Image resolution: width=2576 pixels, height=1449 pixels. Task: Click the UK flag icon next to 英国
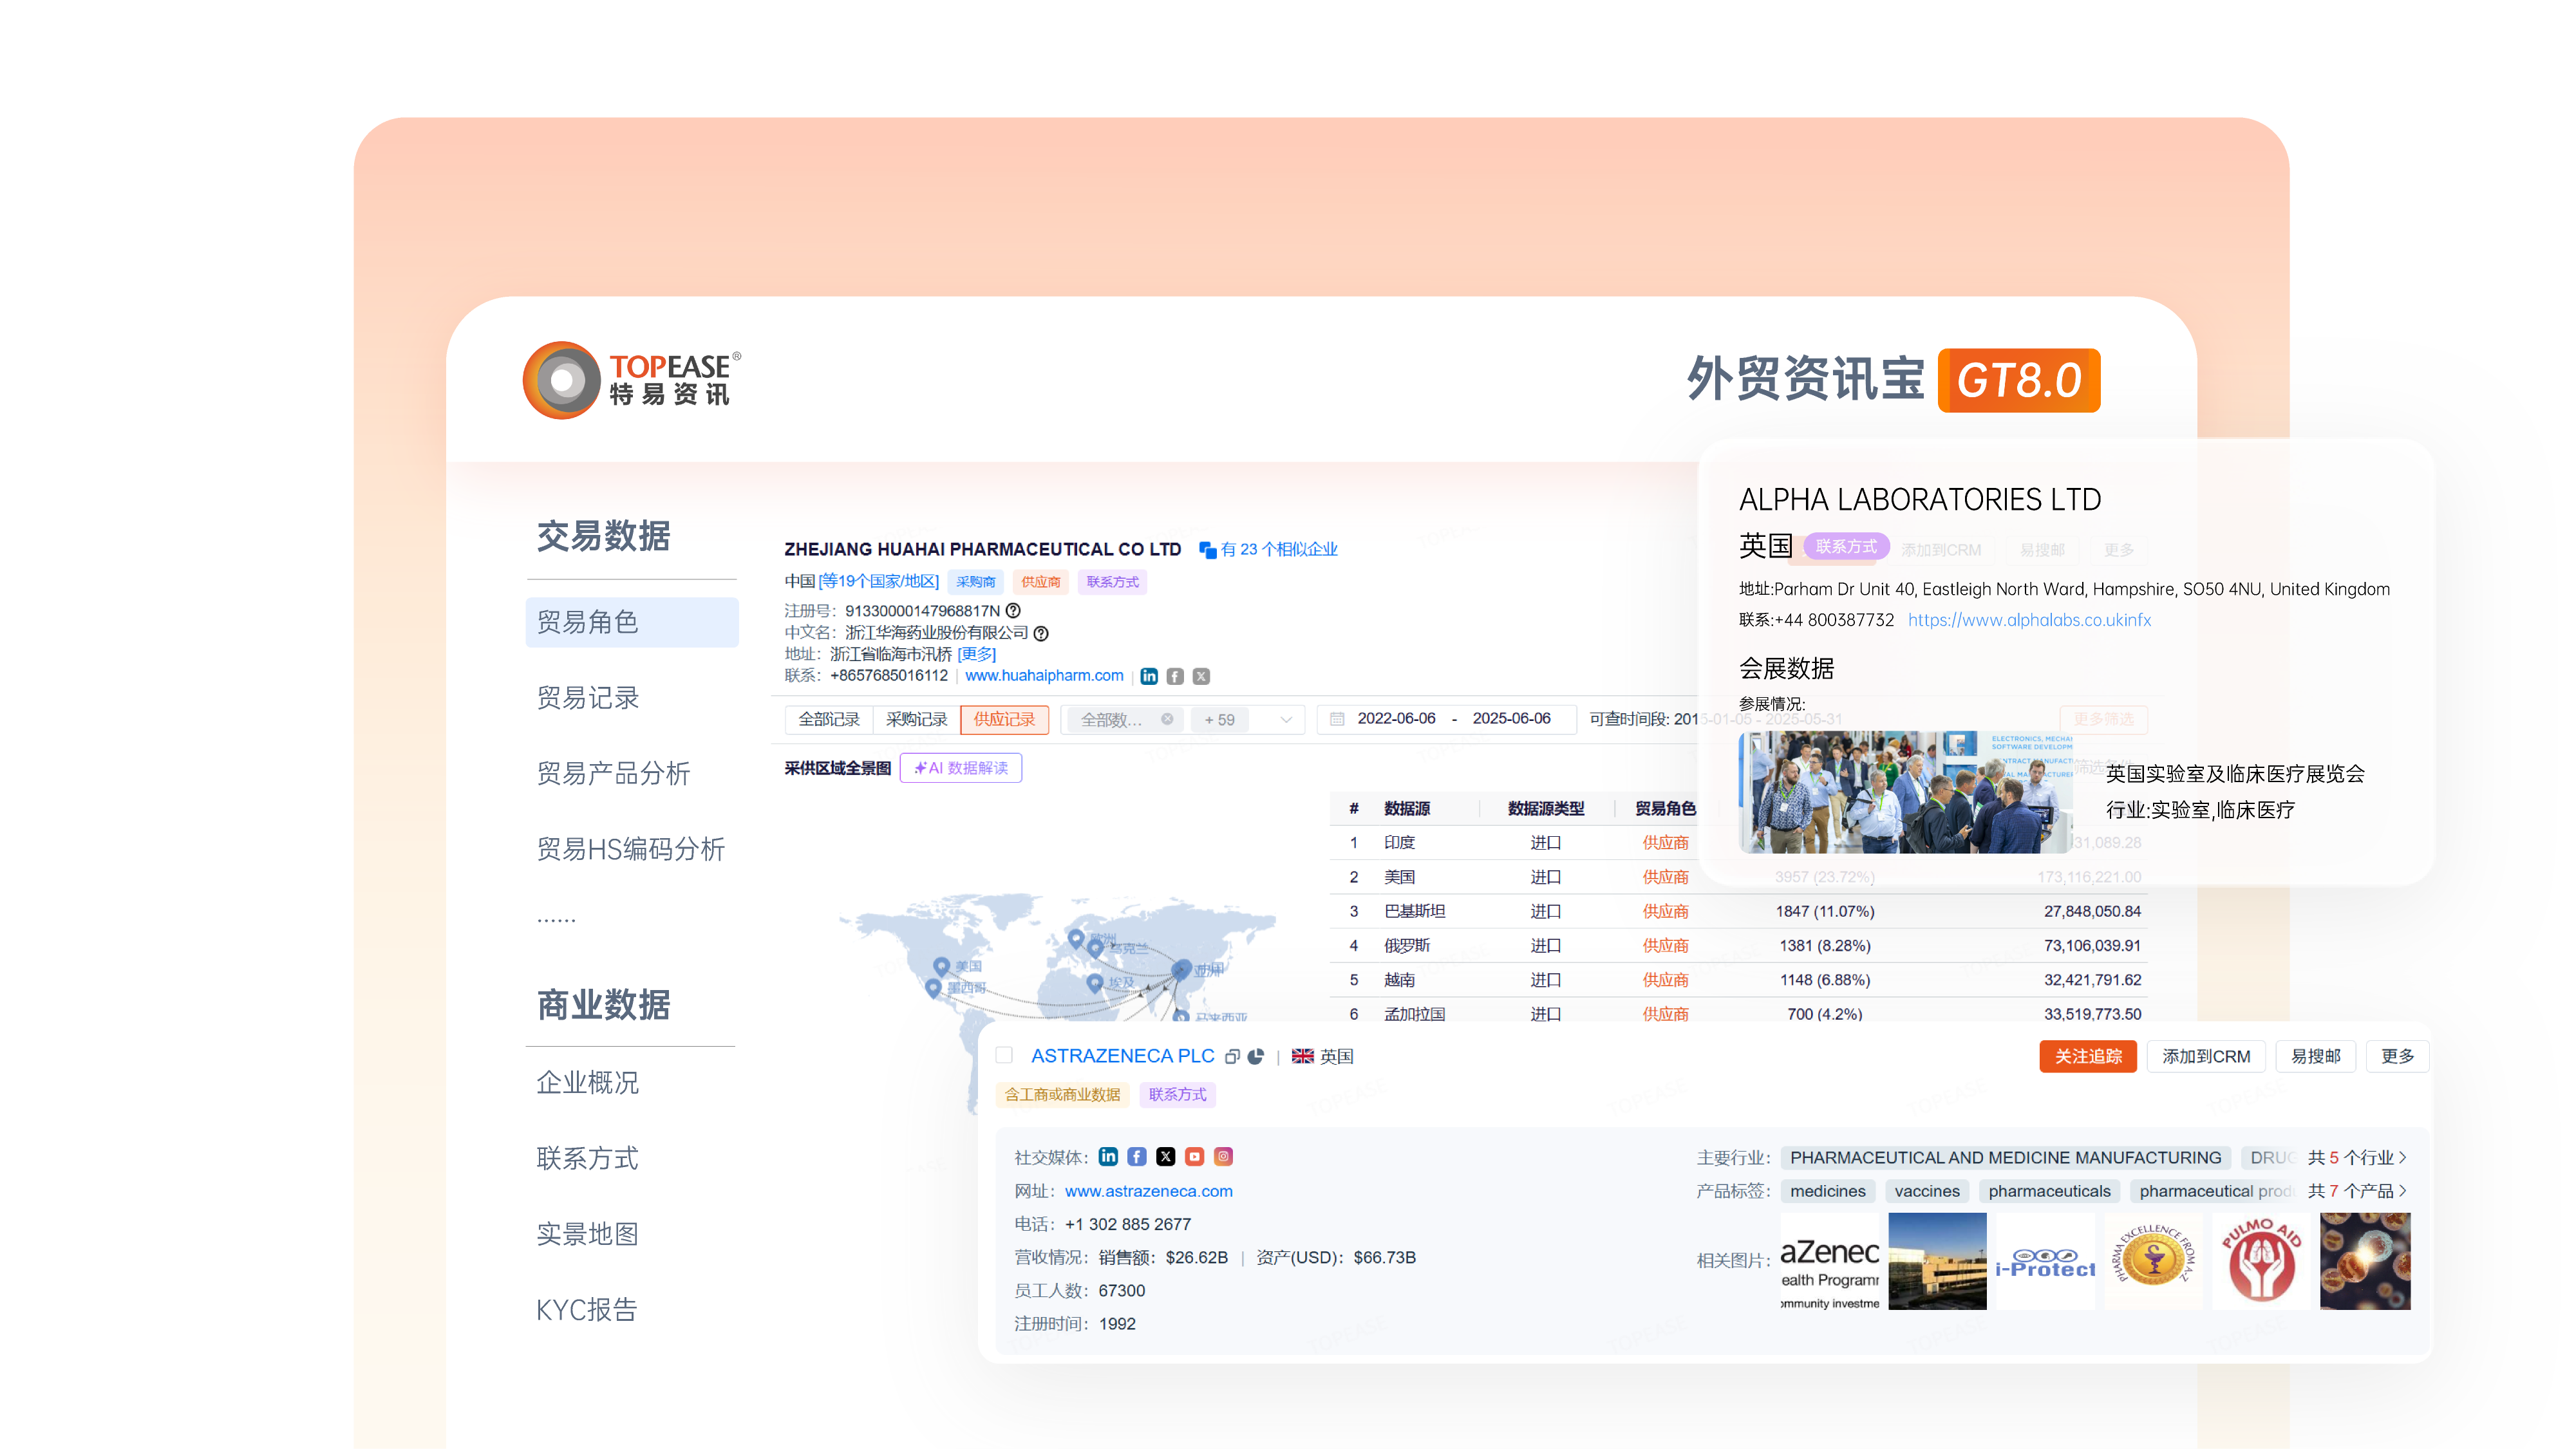point(1303,1057)
